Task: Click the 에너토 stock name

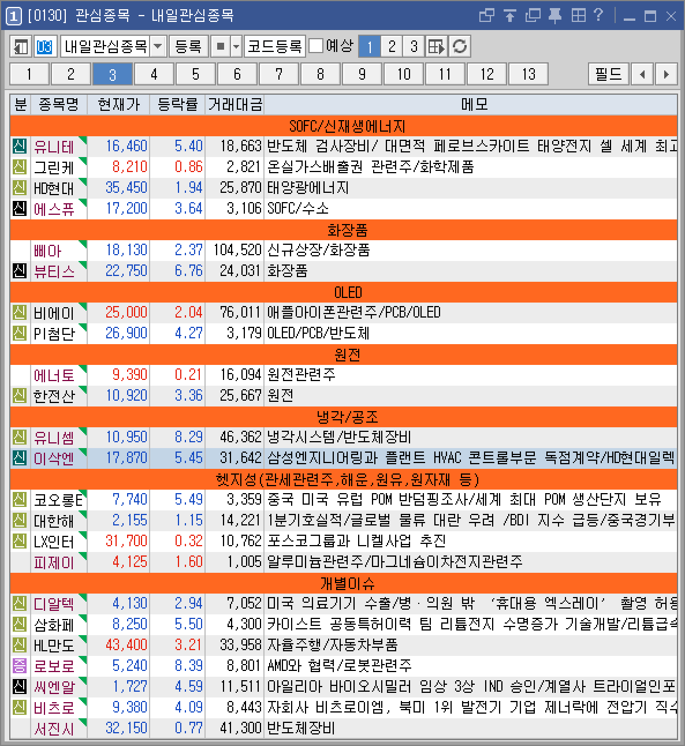Action: click(x=54, y=375)
